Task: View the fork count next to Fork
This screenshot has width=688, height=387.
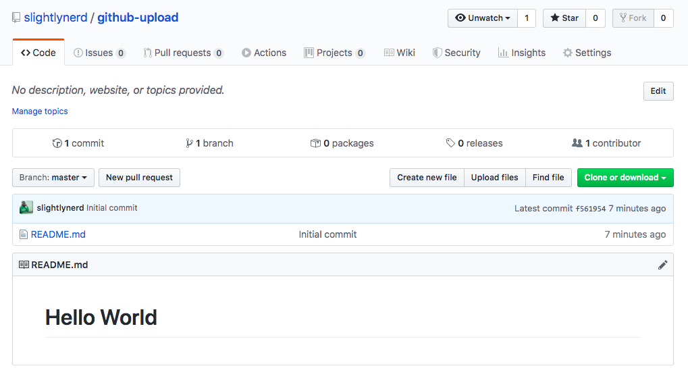Action: pyautogui.click(x=664, y=18)
